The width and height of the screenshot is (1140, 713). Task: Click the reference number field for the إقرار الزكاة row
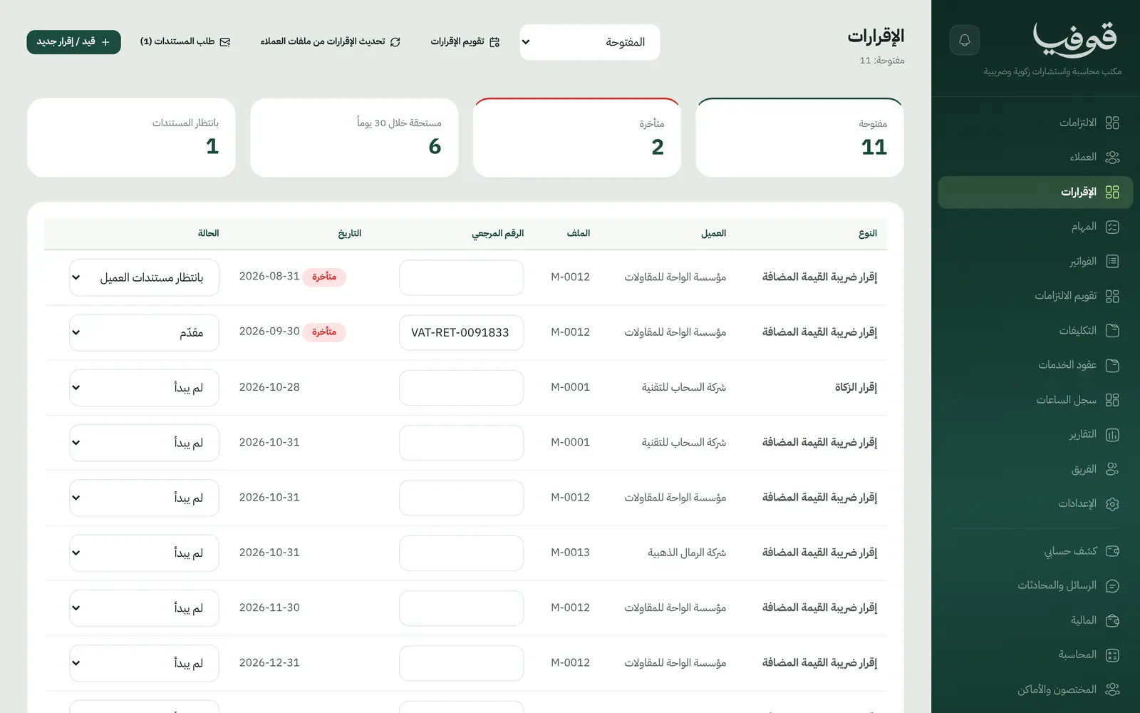click(462, 388)
